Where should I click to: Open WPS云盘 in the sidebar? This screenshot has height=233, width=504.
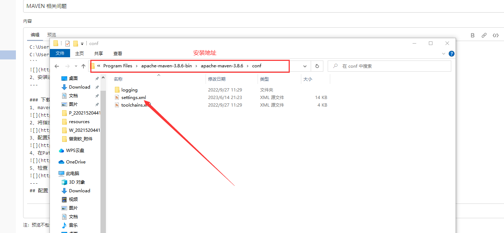75,151
